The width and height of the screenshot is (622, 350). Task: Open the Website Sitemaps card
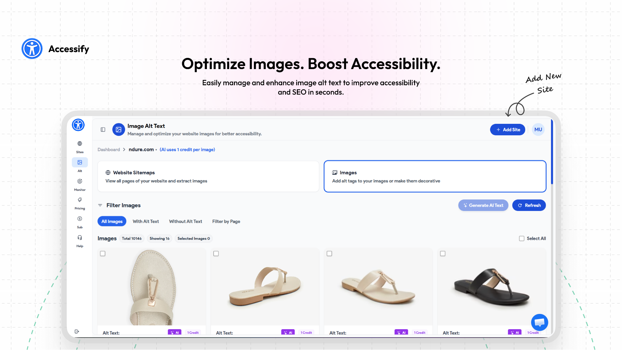208,176
